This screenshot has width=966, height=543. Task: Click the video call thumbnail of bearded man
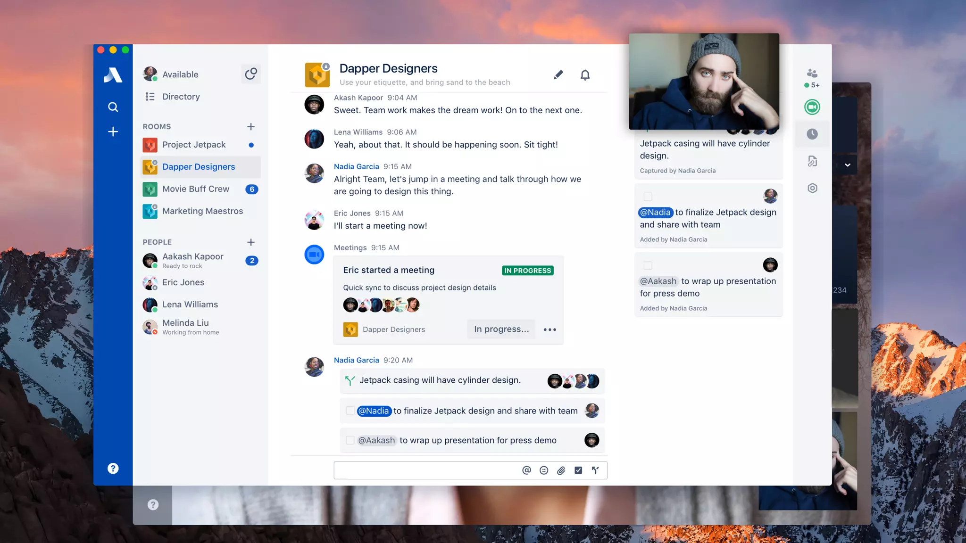pyautogui.click(x=704, y=81)
